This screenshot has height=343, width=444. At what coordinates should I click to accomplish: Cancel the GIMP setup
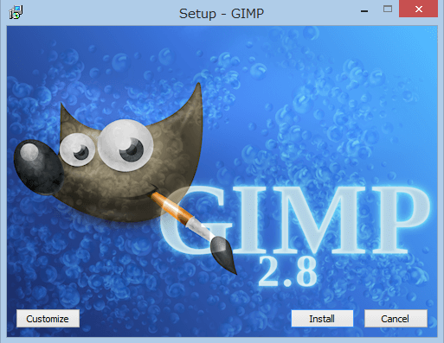coord(396,319)
